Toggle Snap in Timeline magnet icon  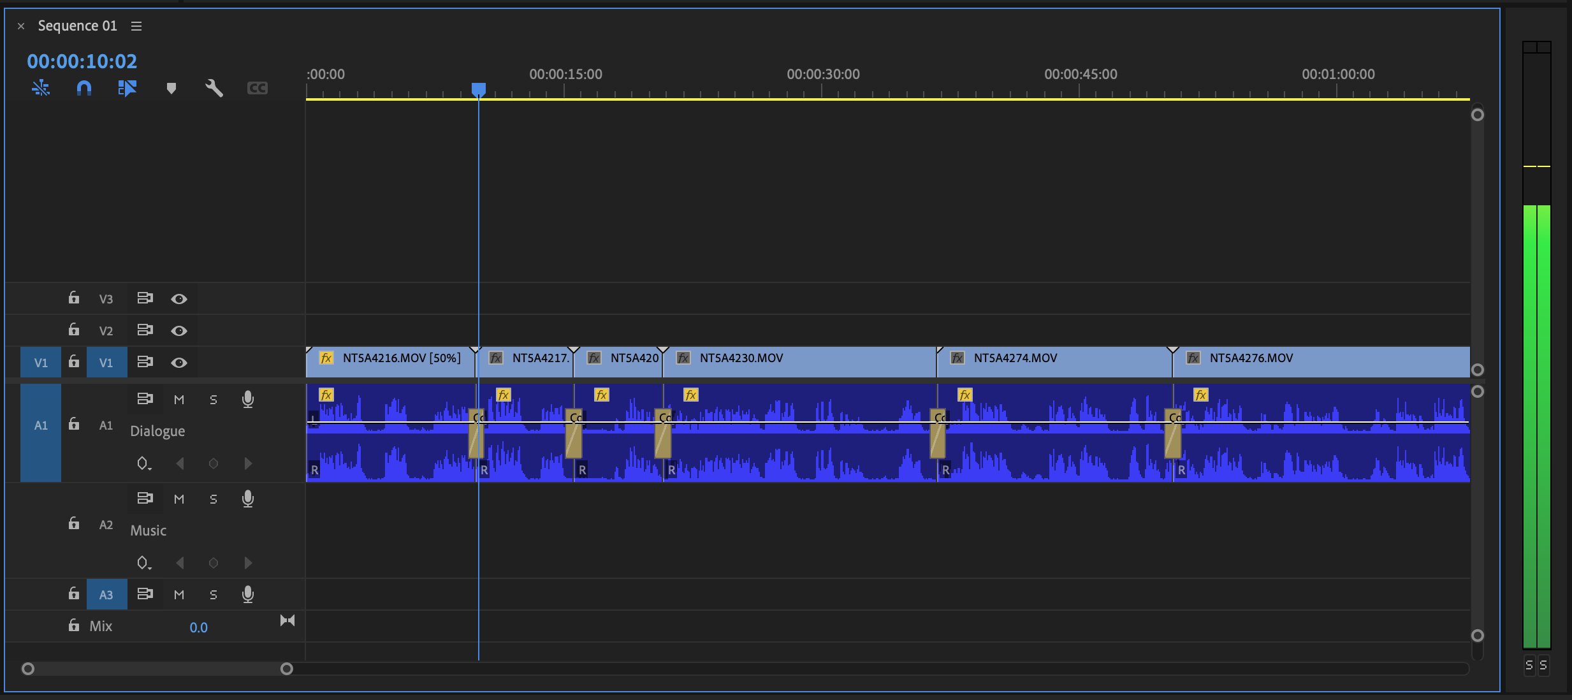click(x=84, y=87)
